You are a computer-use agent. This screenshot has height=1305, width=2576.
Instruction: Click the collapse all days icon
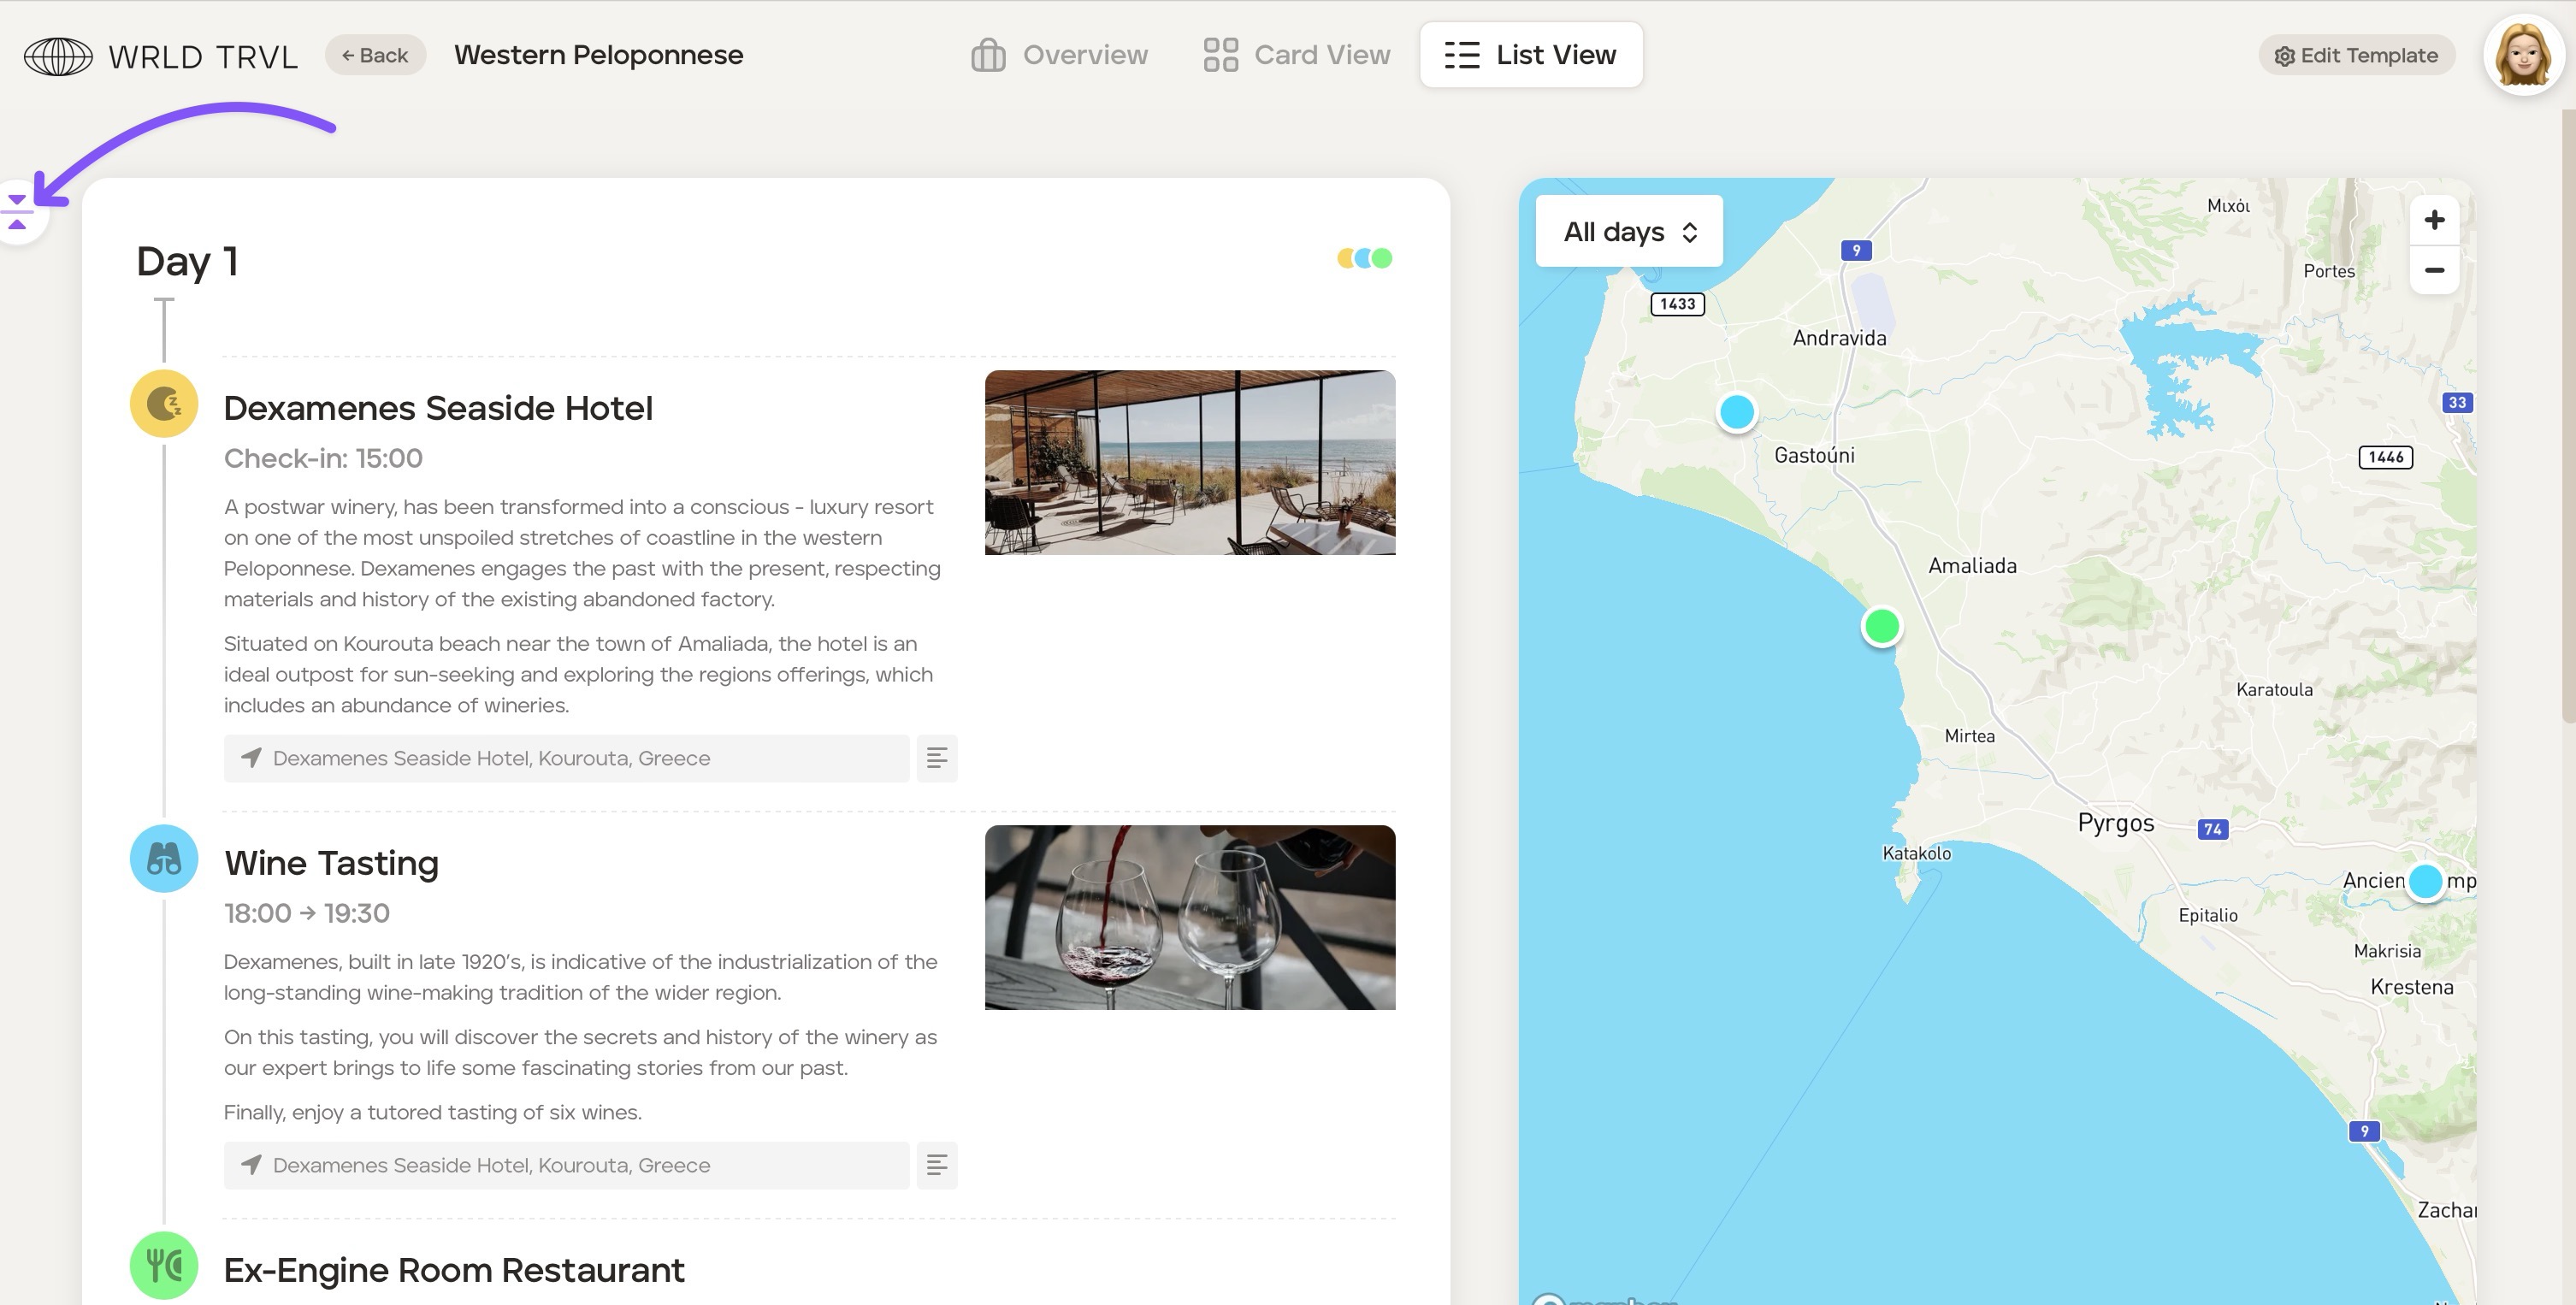click(17, 211)
